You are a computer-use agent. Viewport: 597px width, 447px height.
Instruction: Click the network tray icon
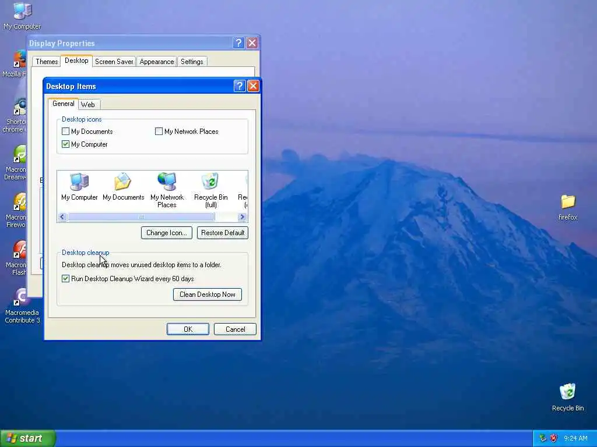[x=543, y=438]
